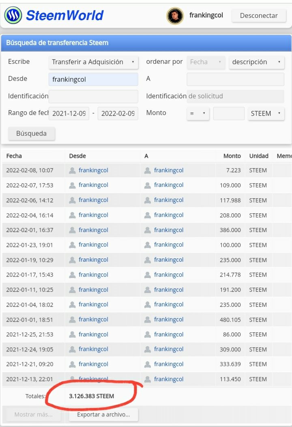This screenshot has height=427, width=292.
Task: Click recipient user icon in 2022-02-07 row
Action: click(x=148, y=185)
